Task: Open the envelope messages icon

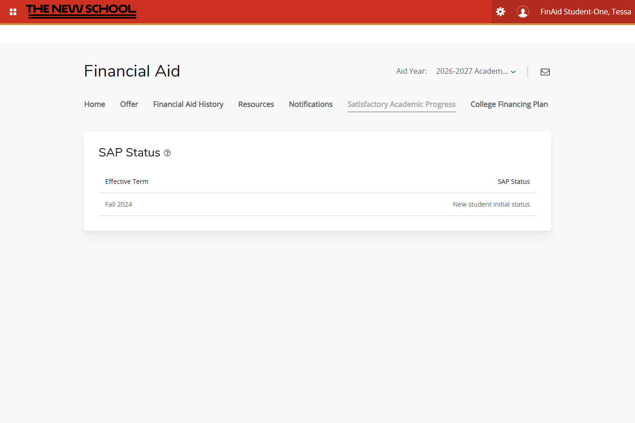Action: [545, 72]
